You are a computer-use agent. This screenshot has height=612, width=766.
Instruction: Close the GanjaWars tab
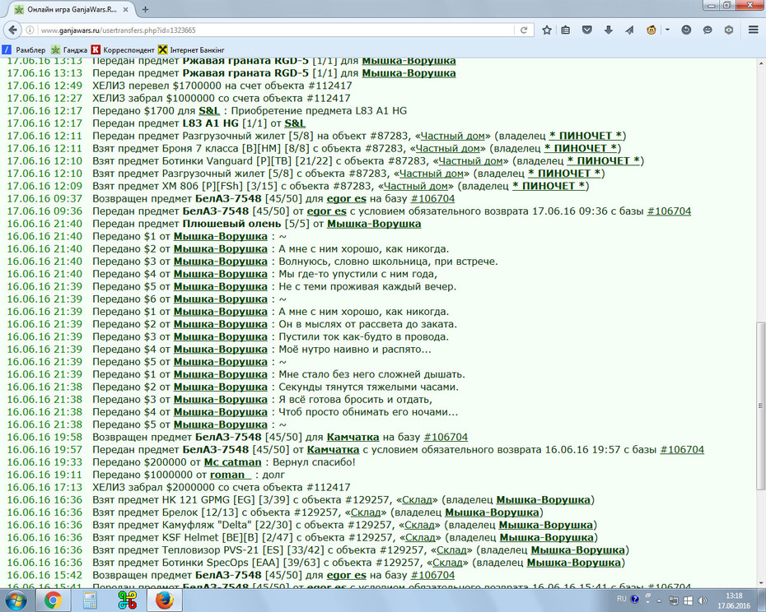click(125, 10)
